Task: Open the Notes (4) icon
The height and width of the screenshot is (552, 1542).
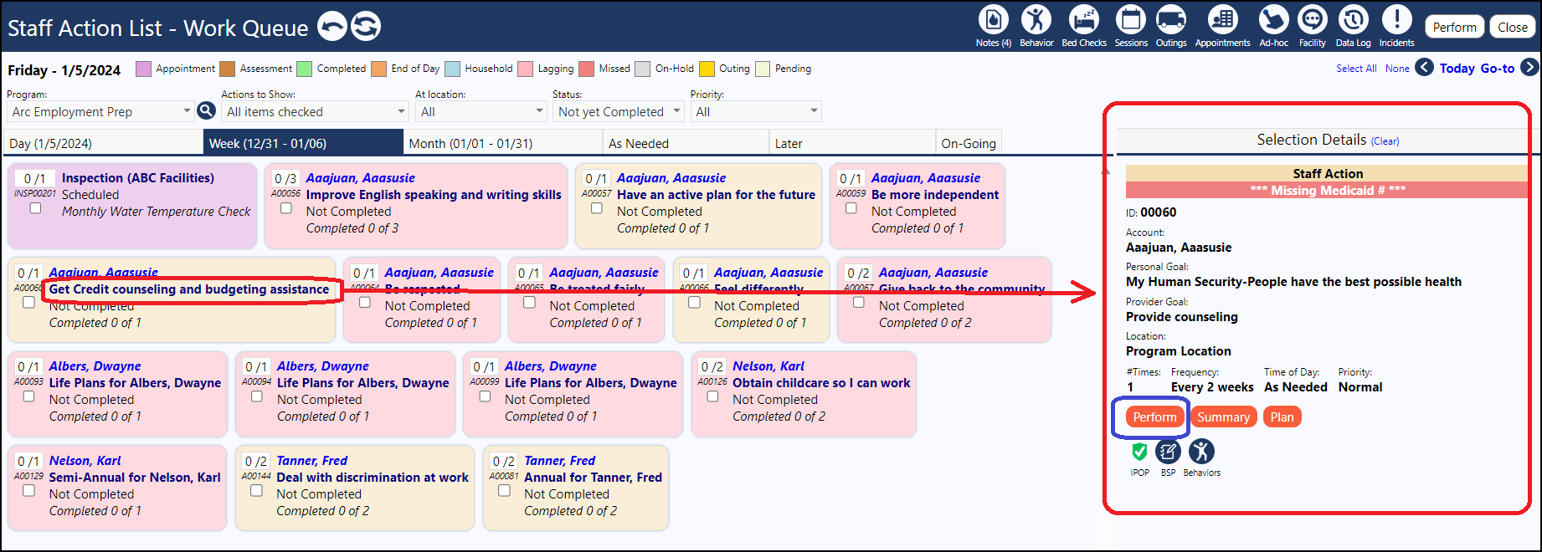Action: [993, 19]
